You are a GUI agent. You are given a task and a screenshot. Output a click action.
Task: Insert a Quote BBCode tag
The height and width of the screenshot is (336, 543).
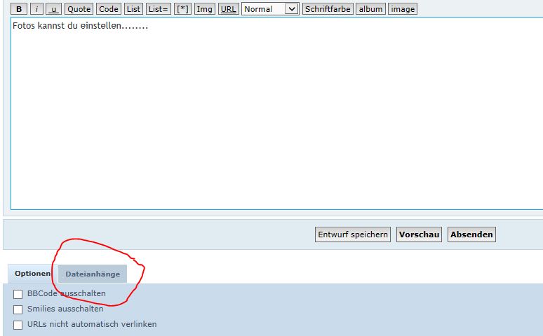[79, 9]
